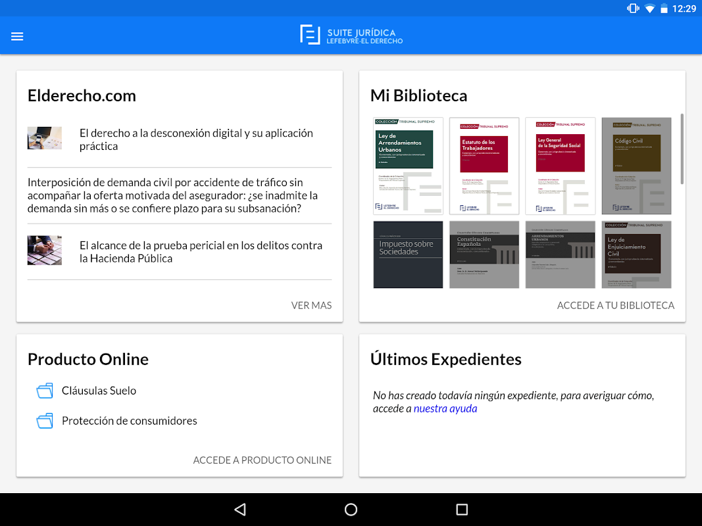
Task: Open Protección de consumidores product
Action: (x=130, y=421)
